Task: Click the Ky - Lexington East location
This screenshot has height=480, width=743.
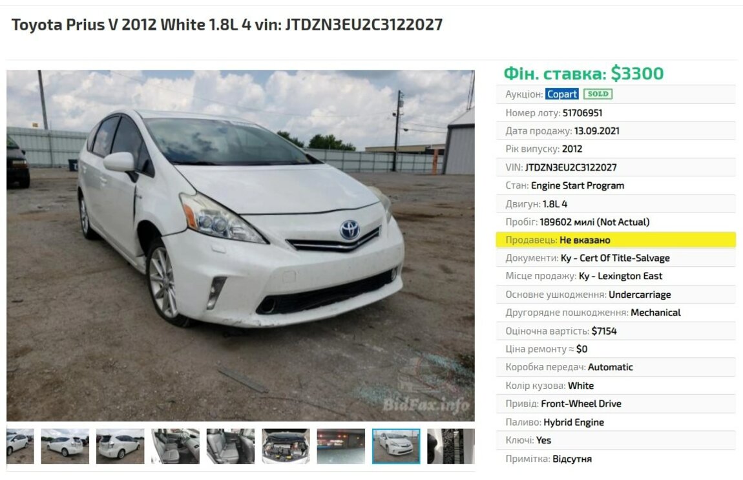Action: click(x=620, y=276)
